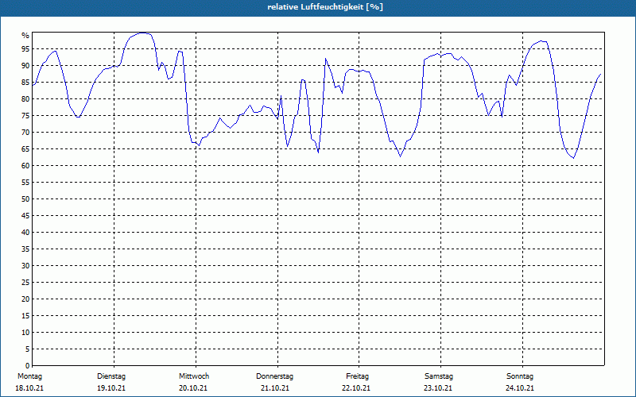Click the y-axis value 15
The width and height of the screenshot is (636, 397).
tap(25, 316)
